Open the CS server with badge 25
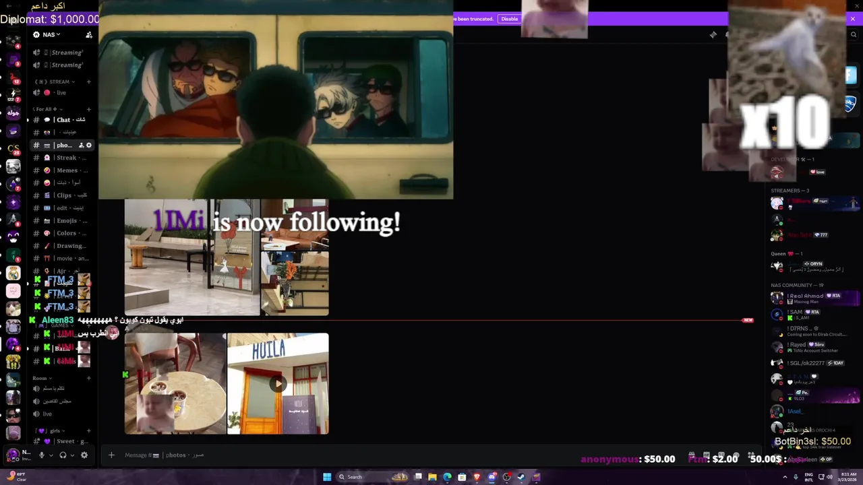Viewport: 863px width, 485px height. (13, 148)
